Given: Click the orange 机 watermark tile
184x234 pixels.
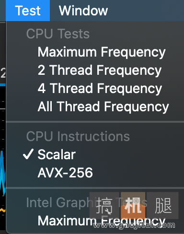Looking at the screenshot, I should point(133,206).
